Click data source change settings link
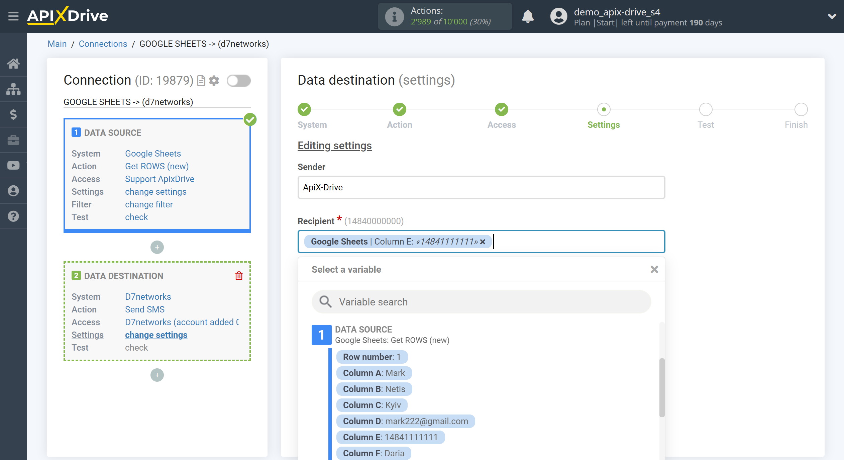Screen dimensions: 844x460 pyautogui.click(x=156, y=192)
